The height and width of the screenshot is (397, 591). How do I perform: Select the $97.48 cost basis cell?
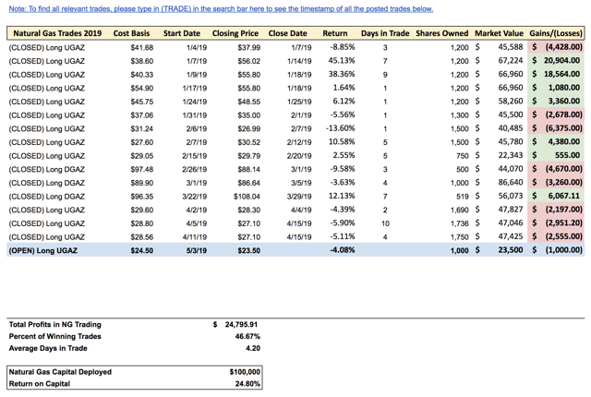tap(141, 170)
